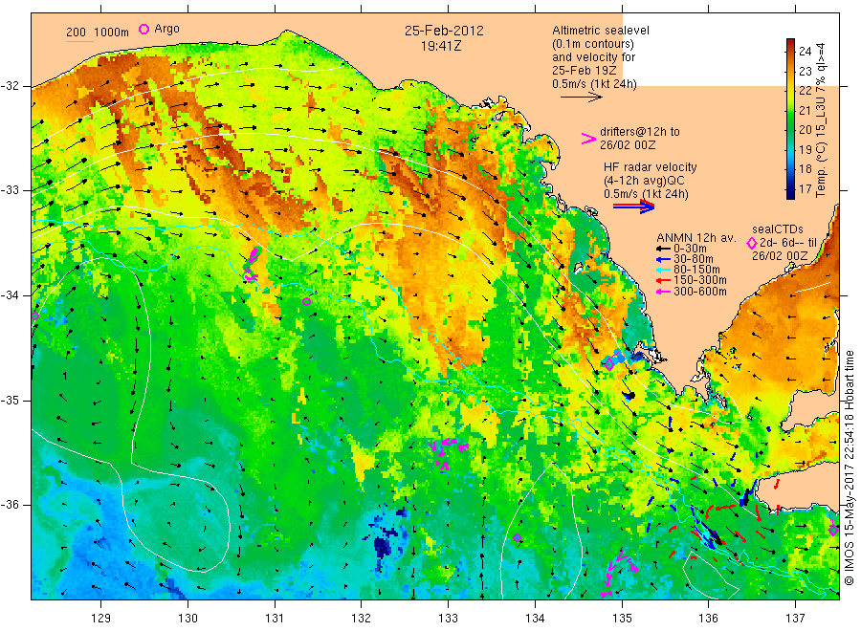Click the 'Argo' legend text
The height and width of the screenshot is (631, 861).
tap(166, 29)
